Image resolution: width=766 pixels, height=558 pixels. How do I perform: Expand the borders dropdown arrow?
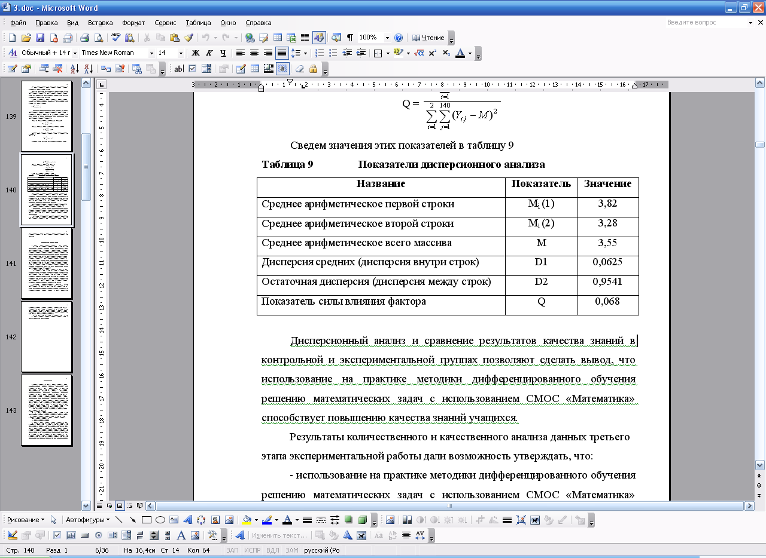[x=388, y=53]
